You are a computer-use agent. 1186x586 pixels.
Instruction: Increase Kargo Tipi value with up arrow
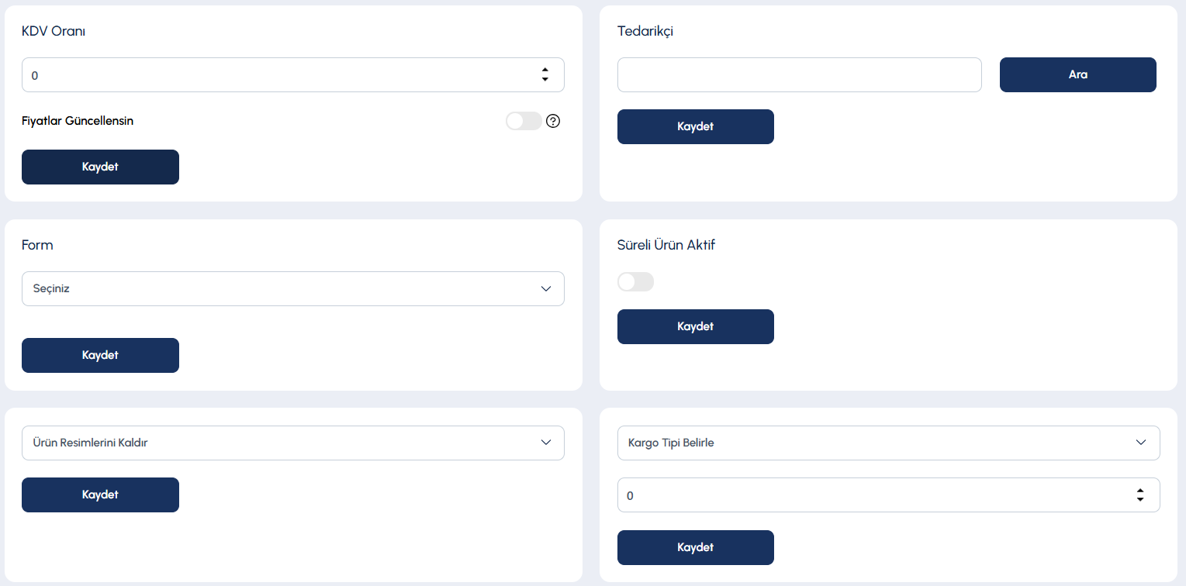(1140, 491)
